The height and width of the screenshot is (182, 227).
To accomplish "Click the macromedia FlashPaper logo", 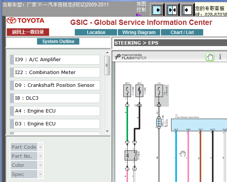I will coord(131,57).
